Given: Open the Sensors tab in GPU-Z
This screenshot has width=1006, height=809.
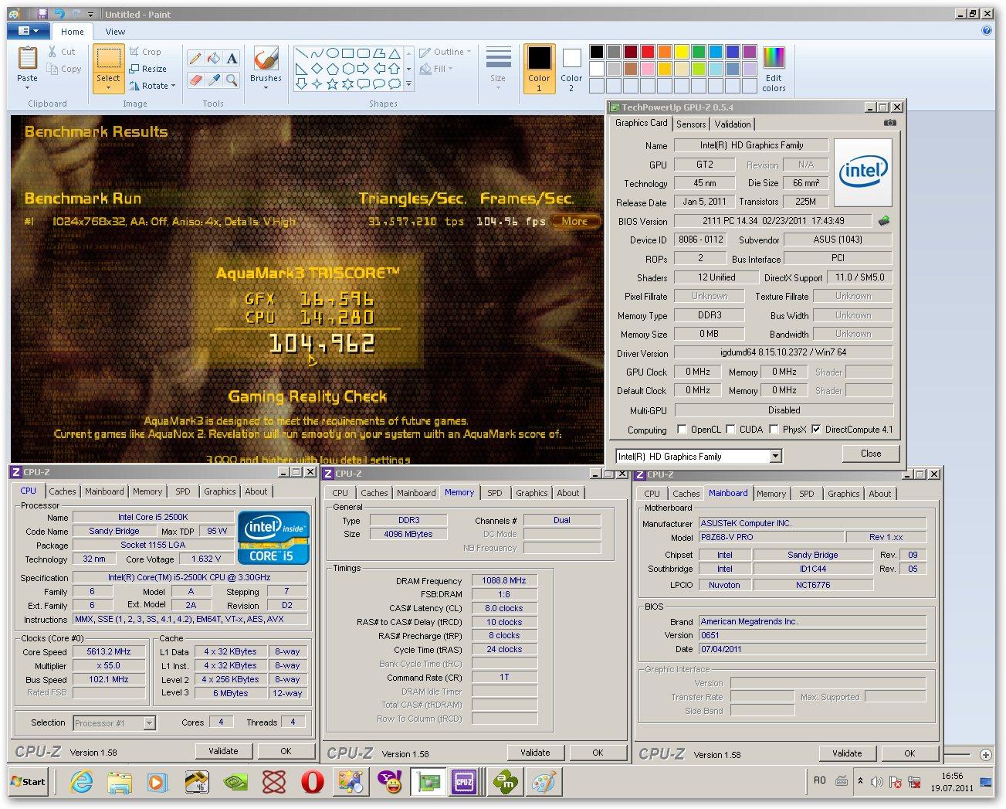Looking at the screenshot, I should (x=691, y=124).
